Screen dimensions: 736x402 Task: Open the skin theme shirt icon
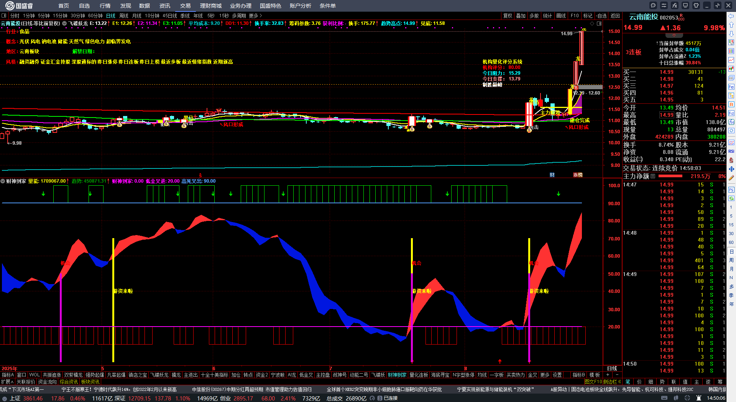click(x=696, y=5)
